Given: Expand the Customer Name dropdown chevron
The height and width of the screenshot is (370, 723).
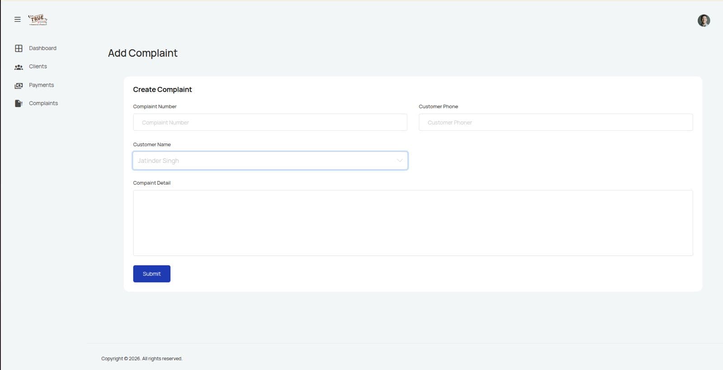Looking at the screenshot, I should click(399, 161).
